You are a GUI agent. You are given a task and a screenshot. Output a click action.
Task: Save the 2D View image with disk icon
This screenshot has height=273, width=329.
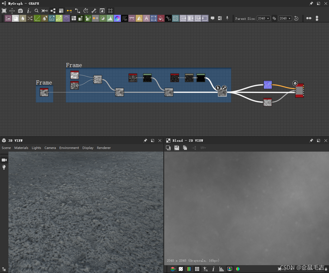click(x=177, y=148)
